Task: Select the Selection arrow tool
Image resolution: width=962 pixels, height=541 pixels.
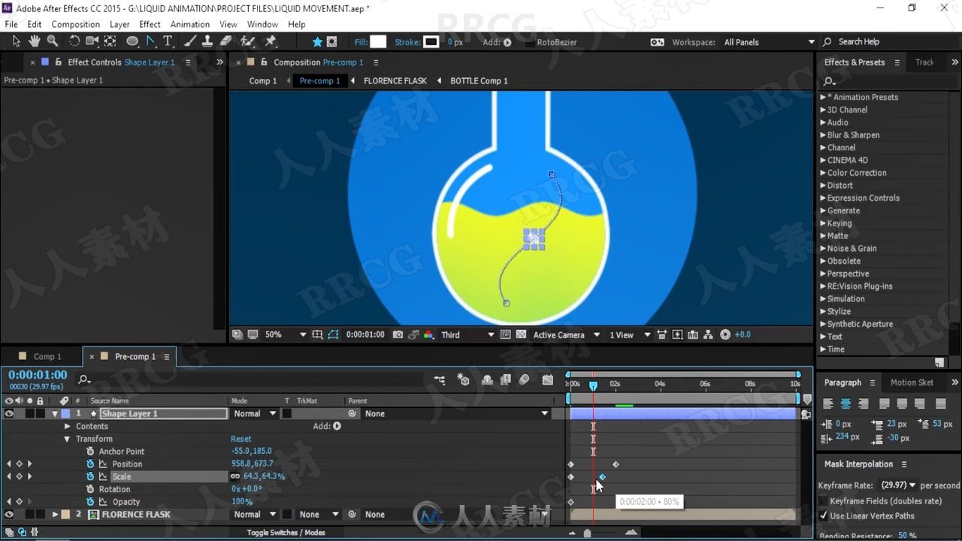Action: 17,41
